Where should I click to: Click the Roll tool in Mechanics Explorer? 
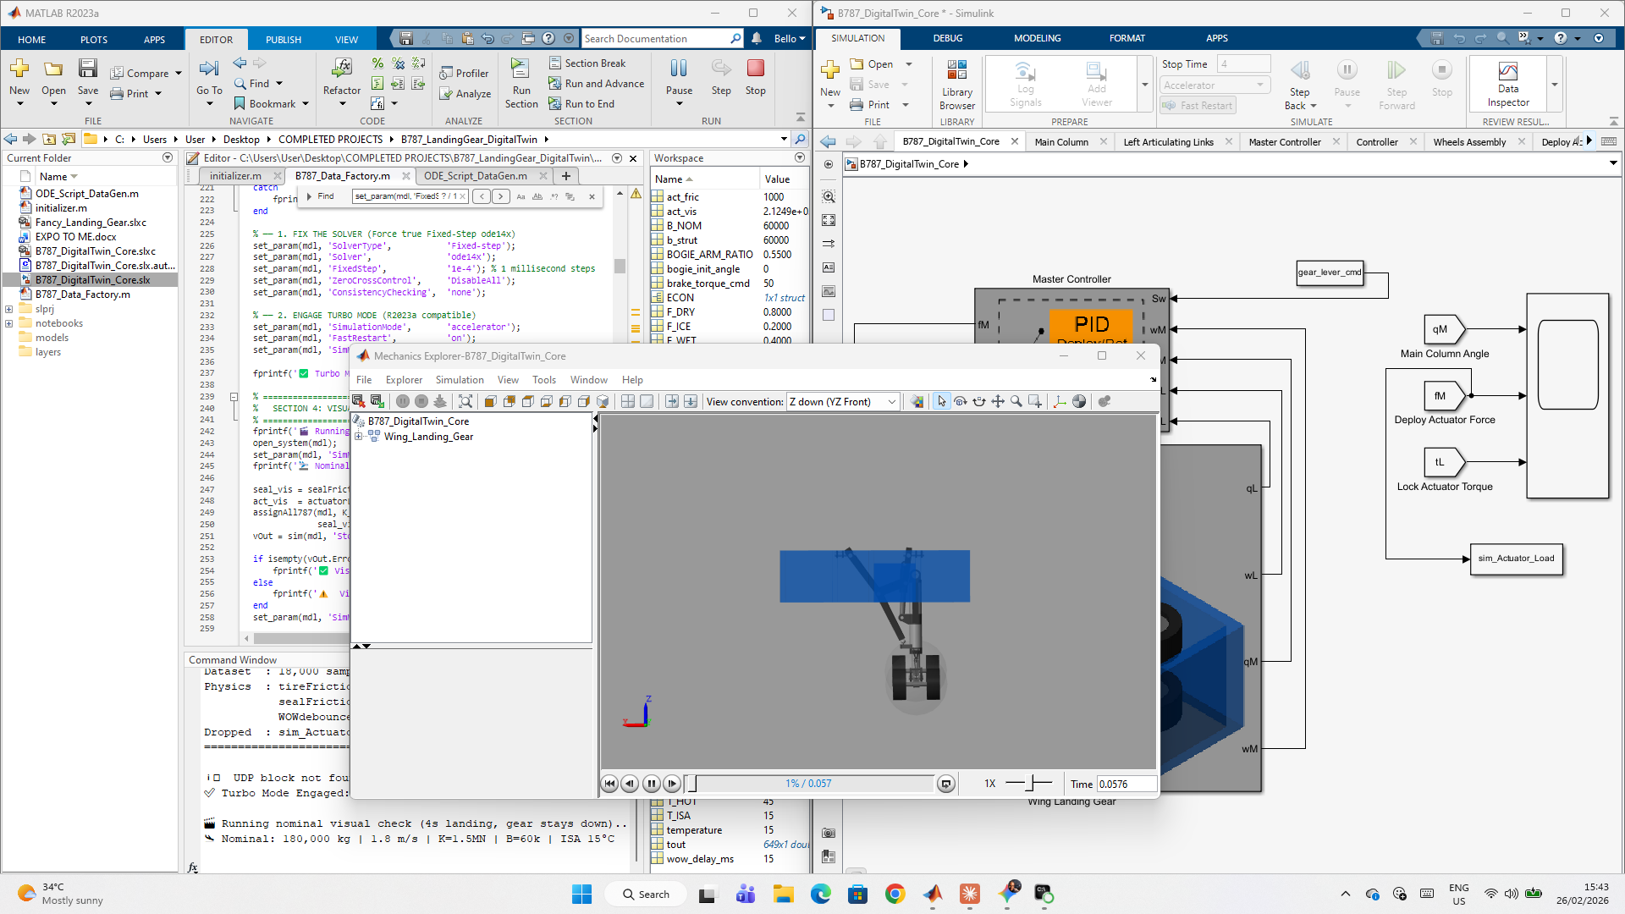coord(979,402)
